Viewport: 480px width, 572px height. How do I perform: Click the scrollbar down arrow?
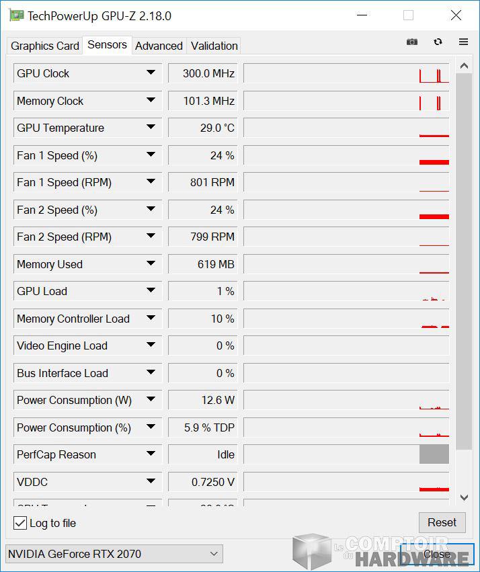point(465,497)
